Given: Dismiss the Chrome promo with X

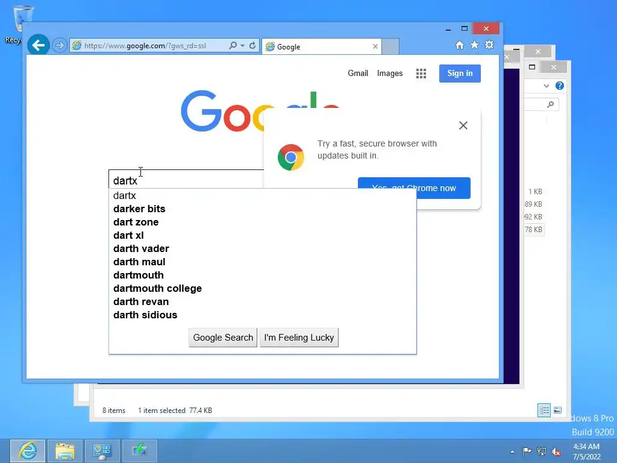Looking at the screenshot, I should [x=463, y=125].
